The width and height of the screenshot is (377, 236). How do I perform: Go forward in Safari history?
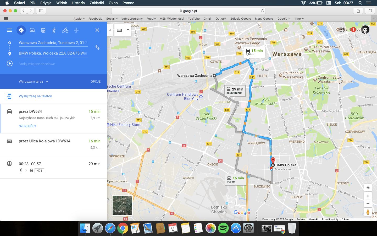(x=31, y=11)
